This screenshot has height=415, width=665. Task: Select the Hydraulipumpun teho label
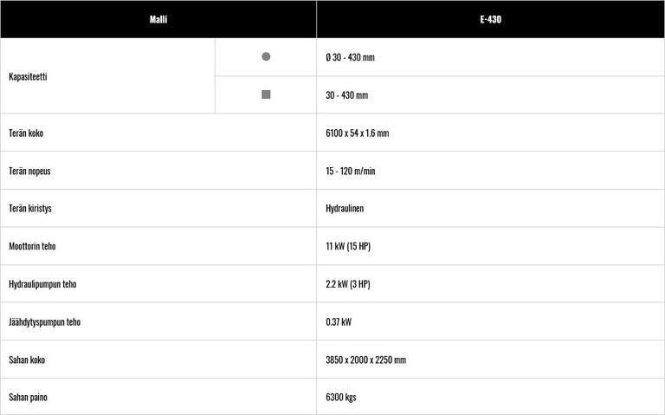click(x=42, y=284)
